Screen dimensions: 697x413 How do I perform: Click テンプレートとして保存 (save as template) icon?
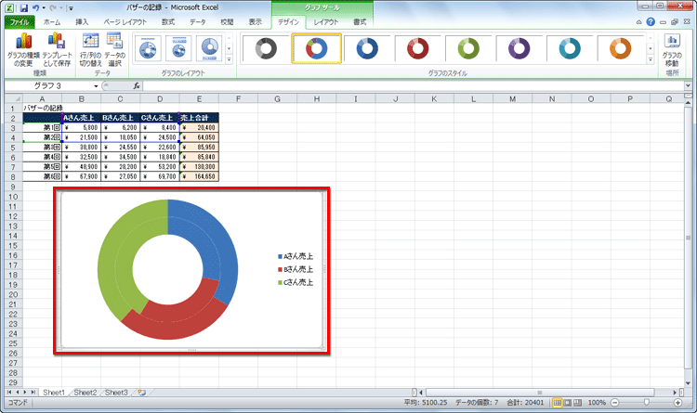coord(58,48)
